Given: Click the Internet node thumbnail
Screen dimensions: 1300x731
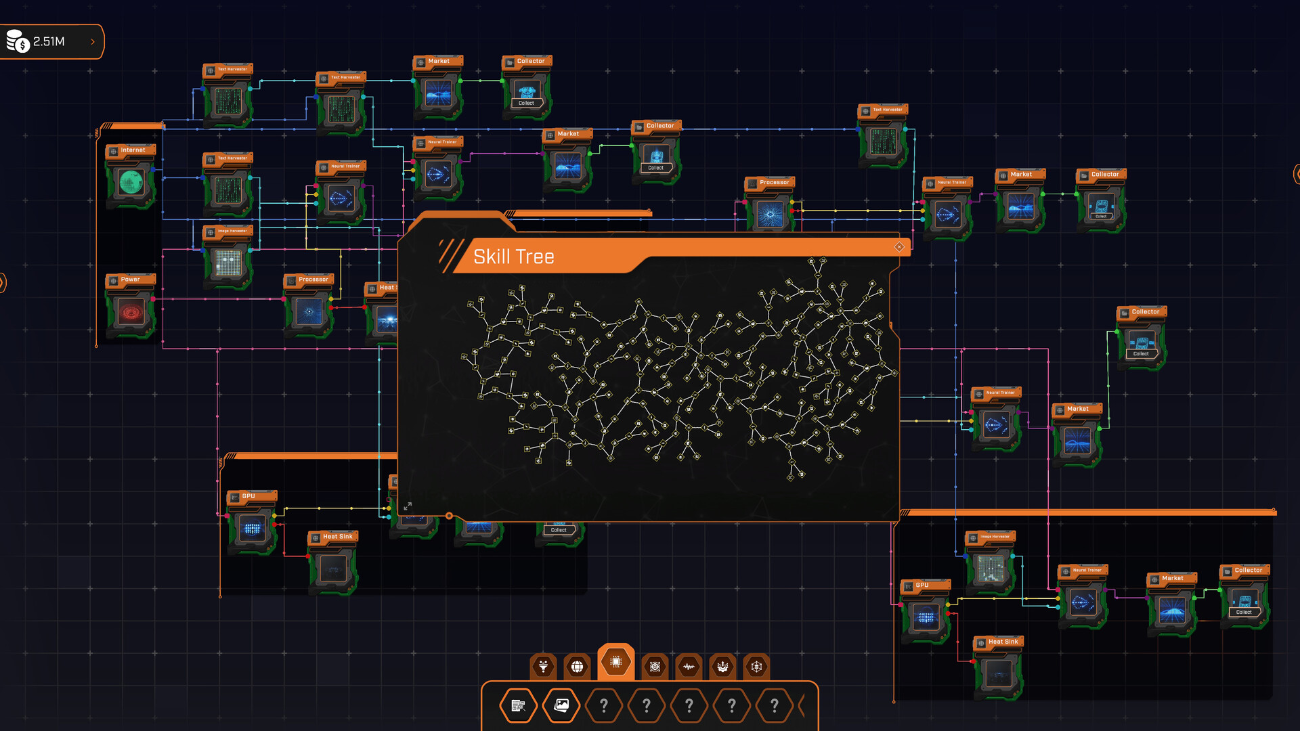Looking at the screenshot, I should [131, 181].
